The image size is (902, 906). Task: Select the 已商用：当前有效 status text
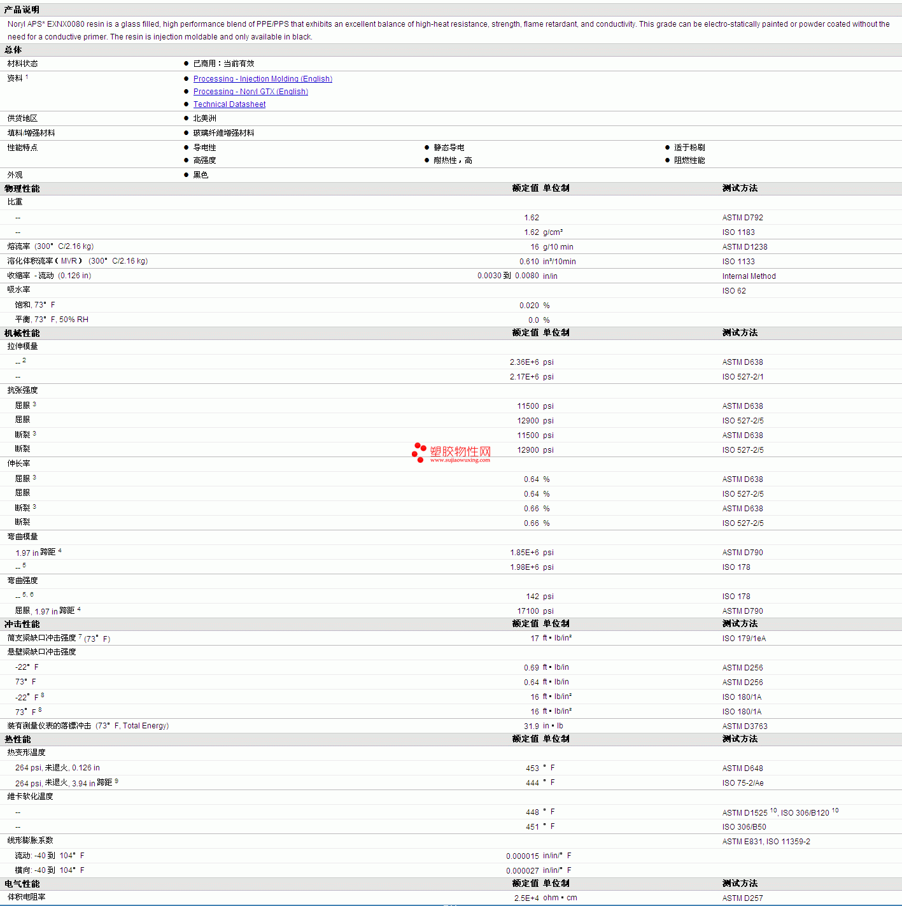[x=223, y=64]
